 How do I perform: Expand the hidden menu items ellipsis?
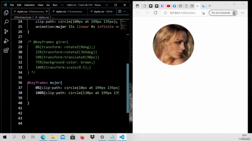pos(62,5)
